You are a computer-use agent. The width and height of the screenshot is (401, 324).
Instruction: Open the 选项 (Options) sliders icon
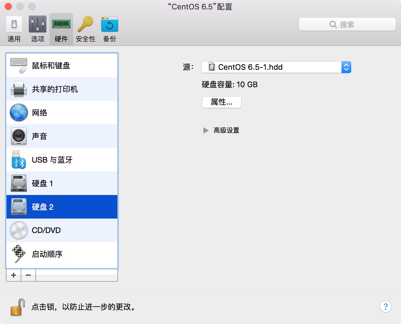37,24
